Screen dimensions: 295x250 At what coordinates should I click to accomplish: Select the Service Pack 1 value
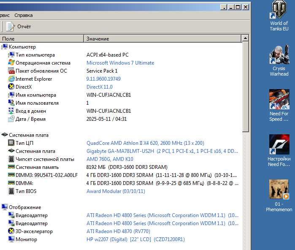(x=102, y=71)
